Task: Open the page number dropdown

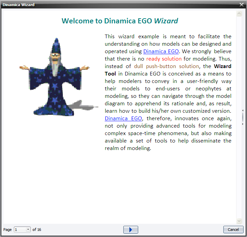Action: click(28, 230)
